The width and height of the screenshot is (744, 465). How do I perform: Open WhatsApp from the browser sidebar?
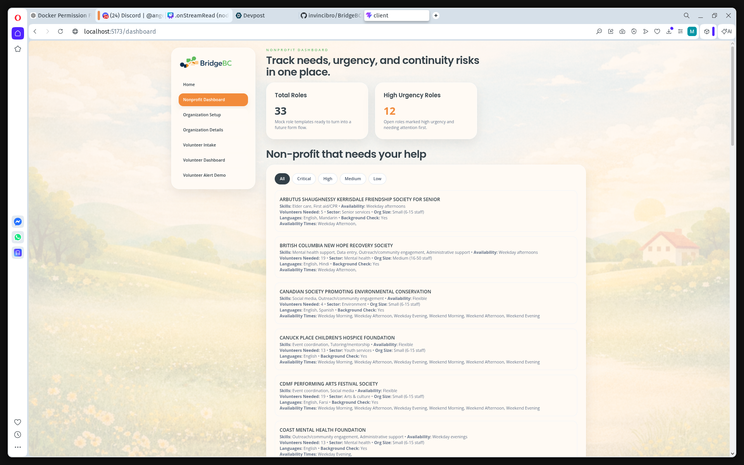[x=18, y=237]
